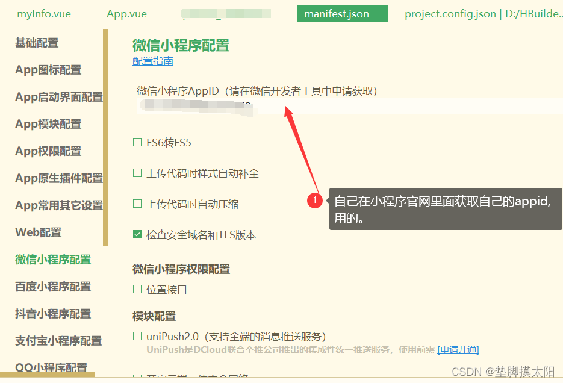This screenshot has height=383, width=563.
Task: Open the 配置指南 link
Action: 153,61
